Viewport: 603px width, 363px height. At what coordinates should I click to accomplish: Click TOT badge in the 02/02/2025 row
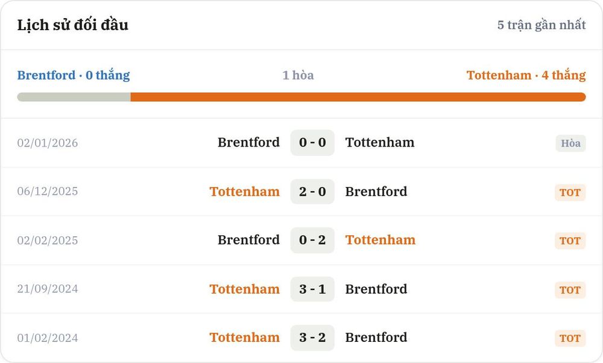click(x=570, y=241)
